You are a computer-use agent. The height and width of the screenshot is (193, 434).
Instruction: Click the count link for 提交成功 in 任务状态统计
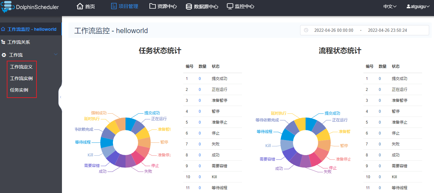click(x=200, y=79)
